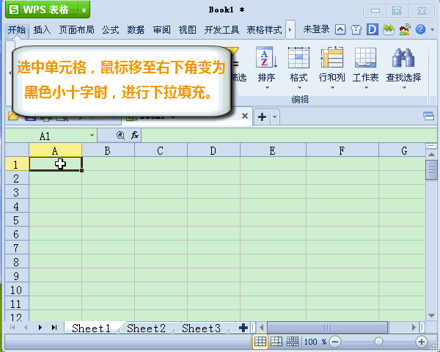Click the vertical scrollbar down arrow
The height and width of the screenshot is (352, 440).
(432, 315)
